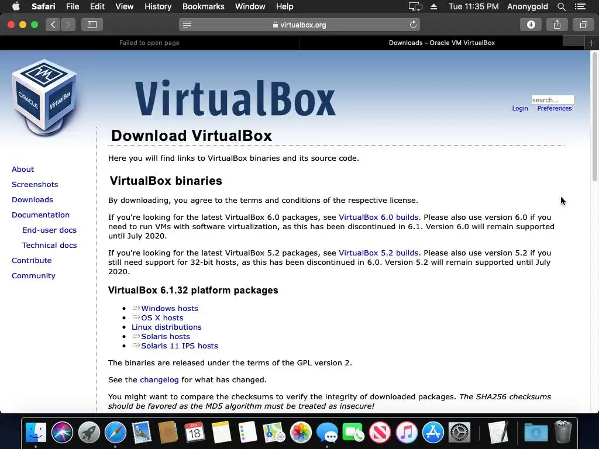Click the page vertical scrollbar

(594, 116)
